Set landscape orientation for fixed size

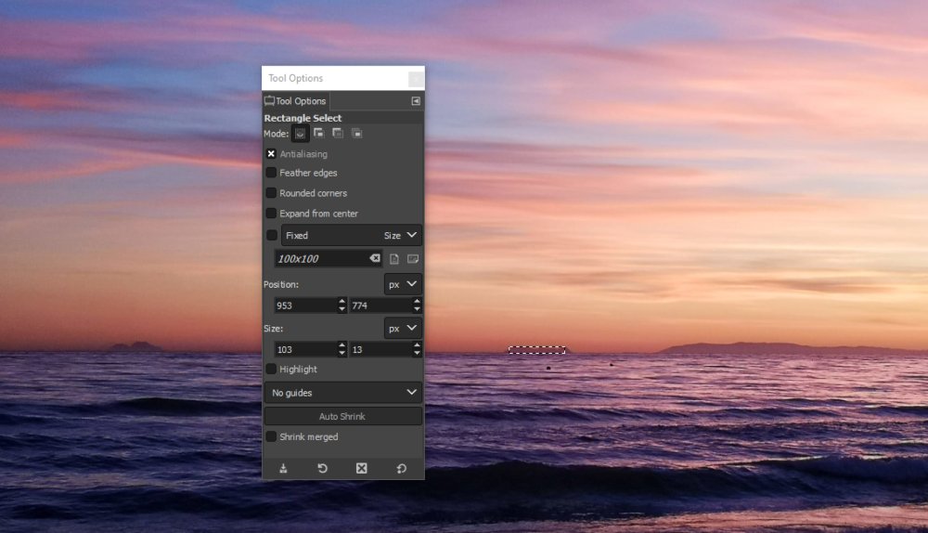[x=413, y=259]
